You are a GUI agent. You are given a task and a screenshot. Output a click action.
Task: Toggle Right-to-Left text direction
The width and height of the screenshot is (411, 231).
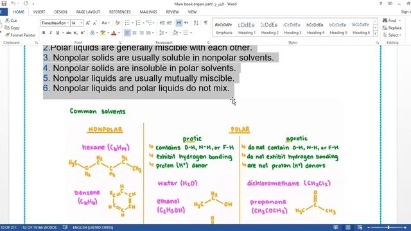tap(186, 23)
